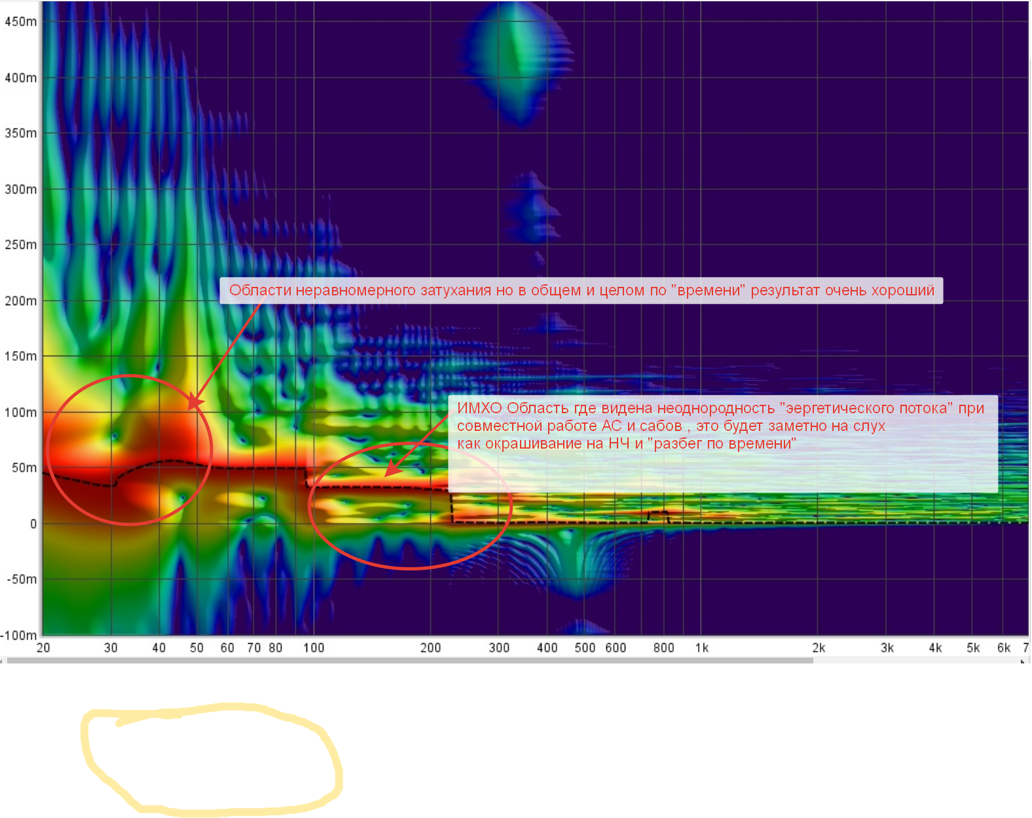Click the 350m time axis label
Viewport: 1032px width, 818px height.
point(21,133)
